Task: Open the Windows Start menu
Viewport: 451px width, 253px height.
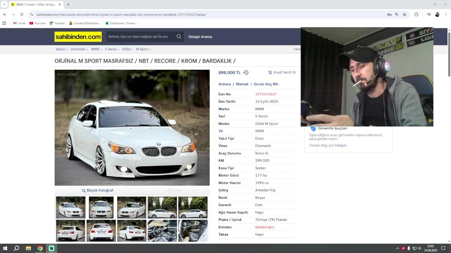Action: pyautogui.click(x=5, y=248)
